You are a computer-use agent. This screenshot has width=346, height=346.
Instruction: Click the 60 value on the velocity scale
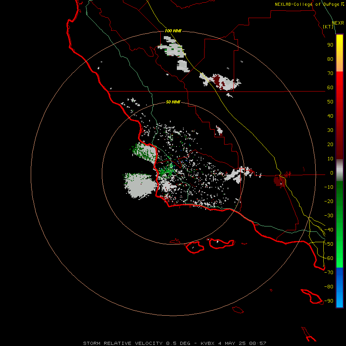point(330,88)
